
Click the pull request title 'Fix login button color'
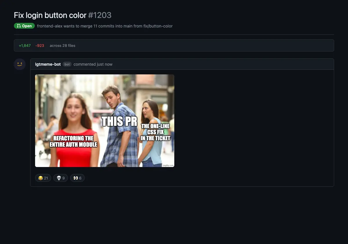[x=50, y=15]
